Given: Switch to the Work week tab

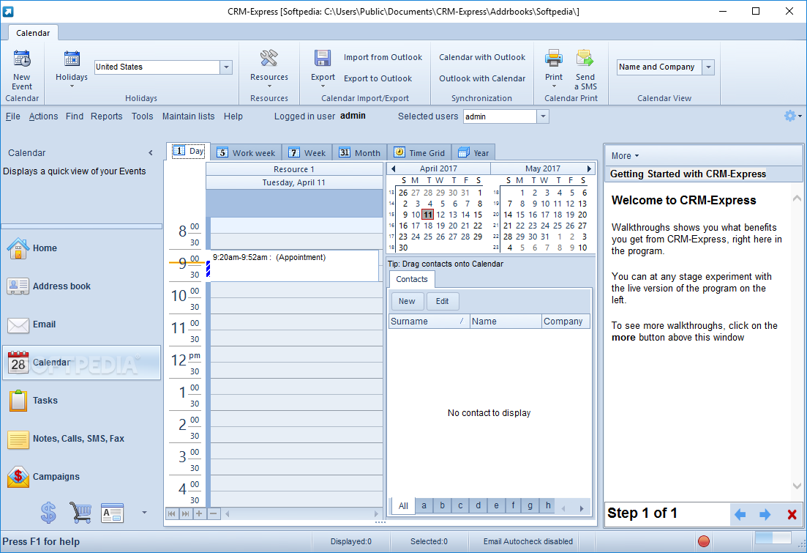Looking at the screenshot, I should [246, 152].
